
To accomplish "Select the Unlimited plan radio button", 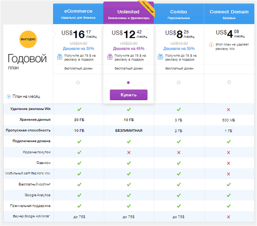I will (x=128, y=82).
